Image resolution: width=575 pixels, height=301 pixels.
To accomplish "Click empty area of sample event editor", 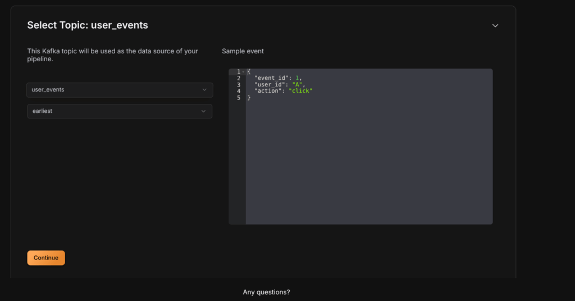I will (368, 163).
